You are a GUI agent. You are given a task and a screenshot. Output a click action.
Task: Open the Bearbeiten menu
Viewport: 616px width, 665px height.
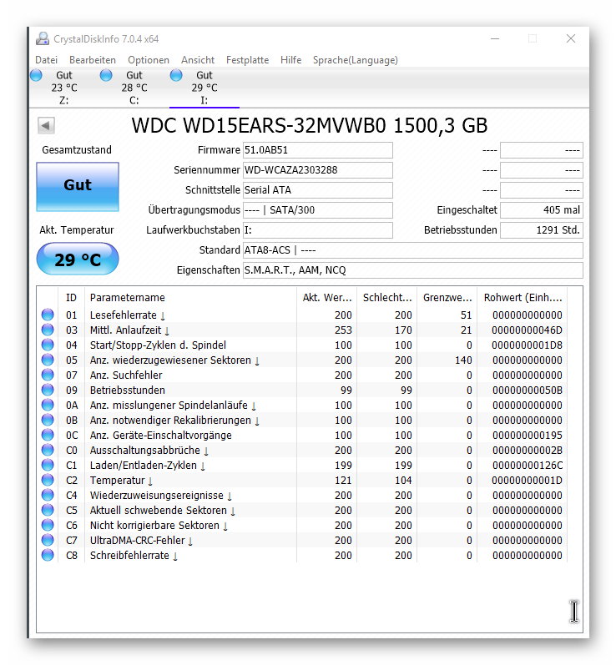pos(93,60)
